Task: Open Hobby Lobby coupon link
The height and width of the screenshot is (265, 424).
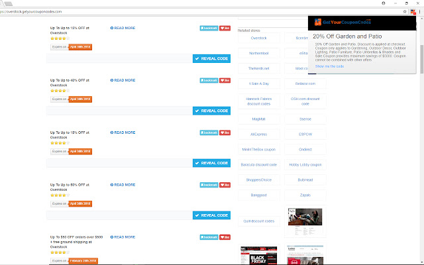Action: (x=305, y=164)
